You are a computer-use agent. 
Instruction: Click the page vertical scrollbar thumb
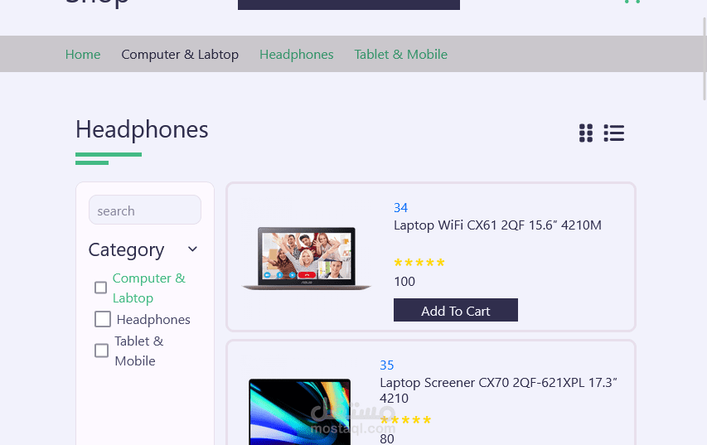(x=705, y=59)
